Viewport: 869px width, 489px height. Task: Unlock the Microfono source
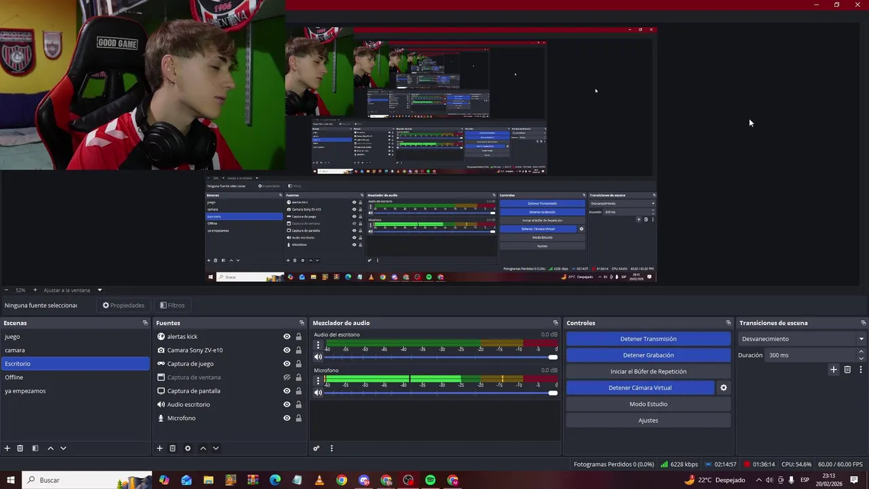point(298,418)
